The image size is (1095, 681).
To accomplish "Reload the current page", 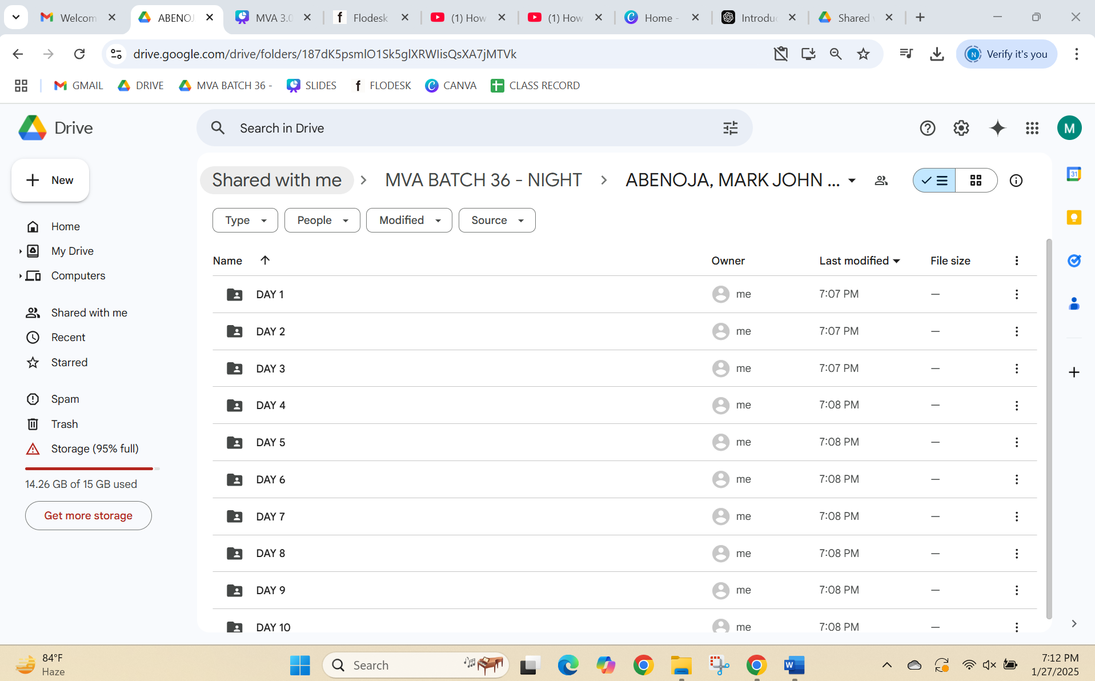I will 79,54.
